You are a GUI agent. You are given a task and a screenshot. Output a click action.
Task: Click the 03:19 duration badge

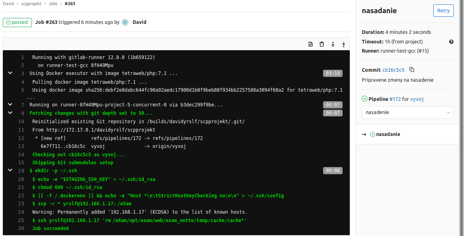click(333, 73)
